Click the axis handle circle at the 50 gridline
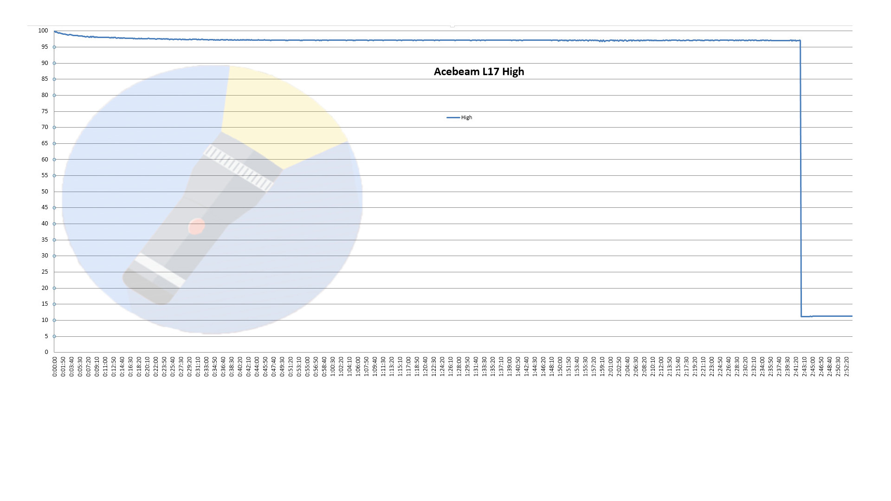The image size is (891, 501). [54, 192]
